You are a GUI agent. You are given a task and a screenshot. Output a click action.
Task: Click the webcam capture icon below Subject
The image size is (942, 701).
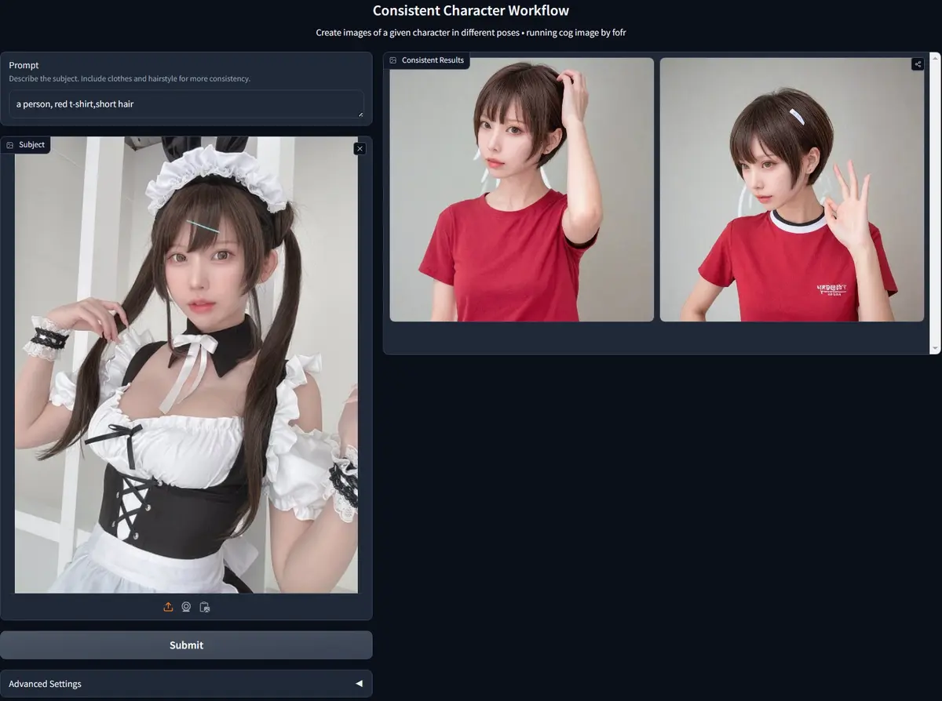point(186,607)
